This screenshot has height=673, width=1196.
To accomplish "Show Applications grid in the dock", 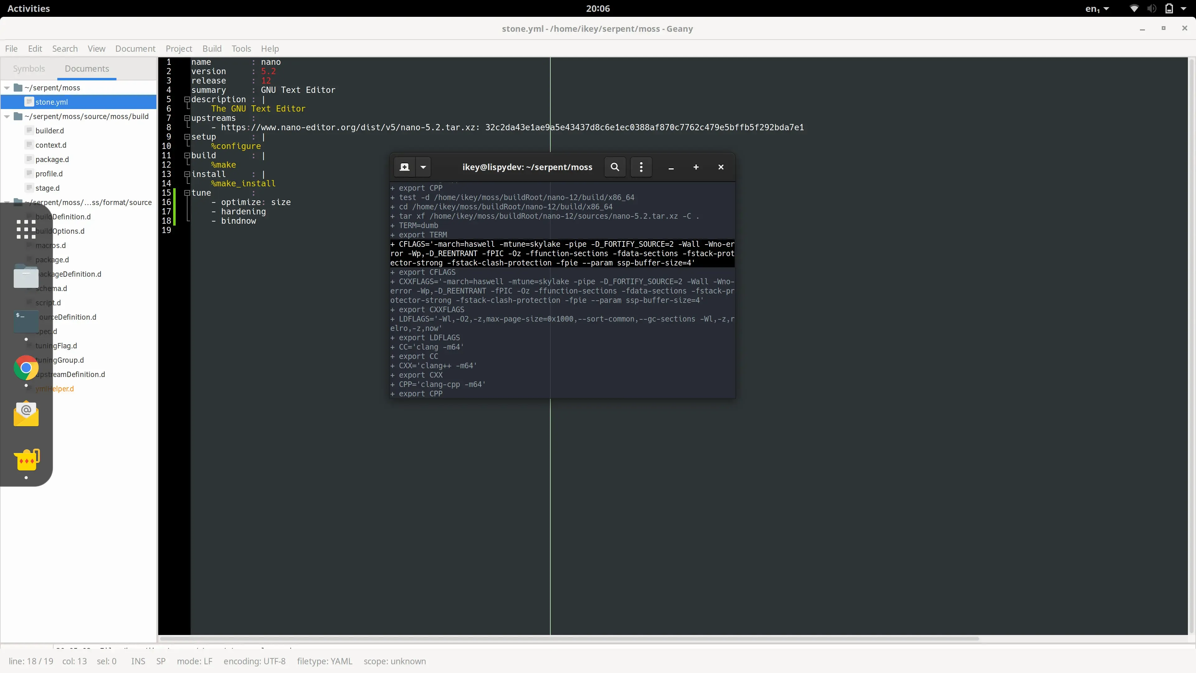I will pos(26,229).
